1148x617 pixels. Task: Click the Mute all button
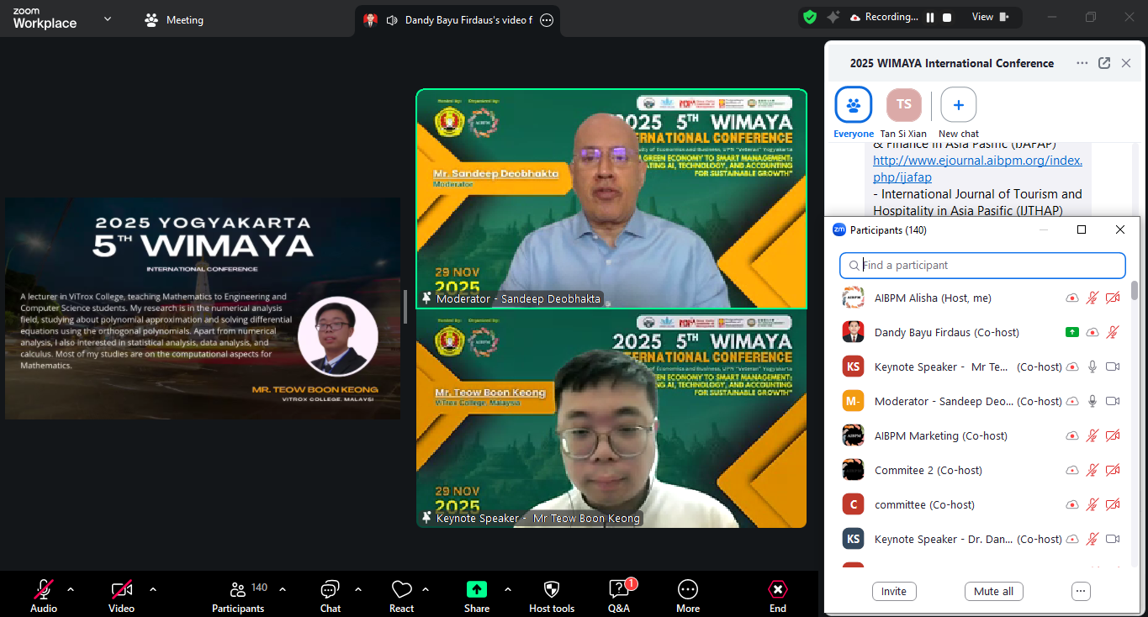pos(993,591)
